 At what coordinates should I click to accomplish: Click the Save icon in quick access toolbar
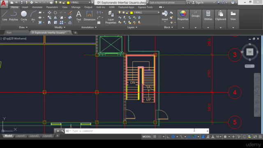[x=22, y=2]
